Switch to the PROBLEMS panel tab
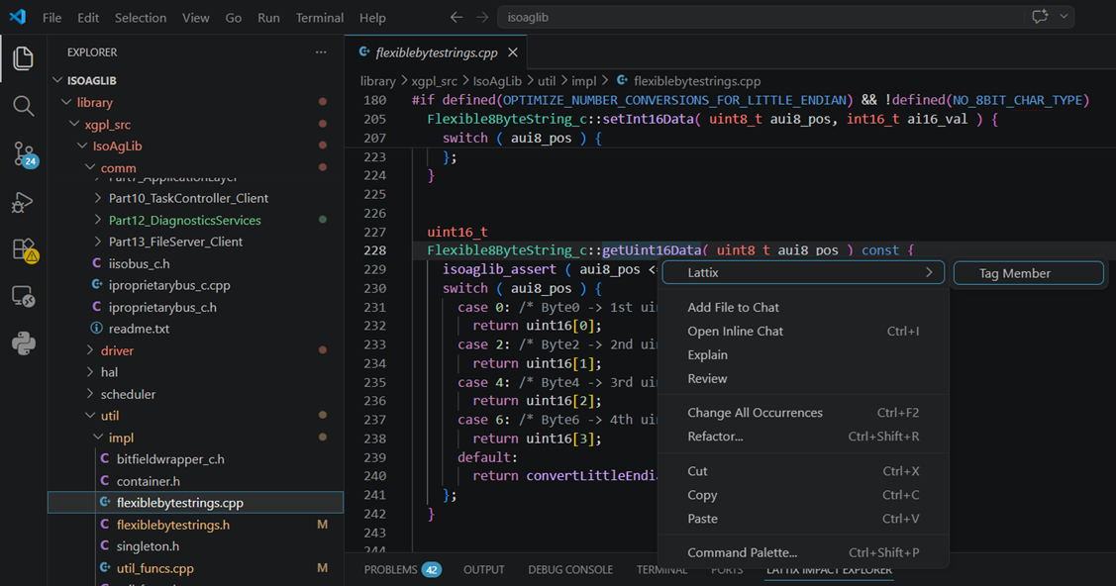 (x=402, y=569)
